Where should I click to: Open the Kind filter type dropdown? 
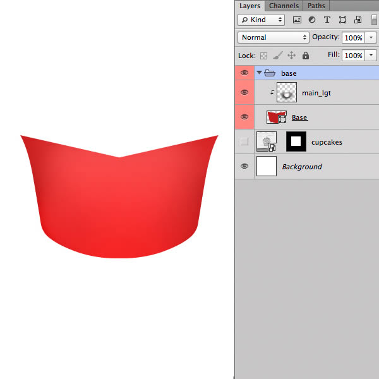pyautogui.click(x=260, y=20)
